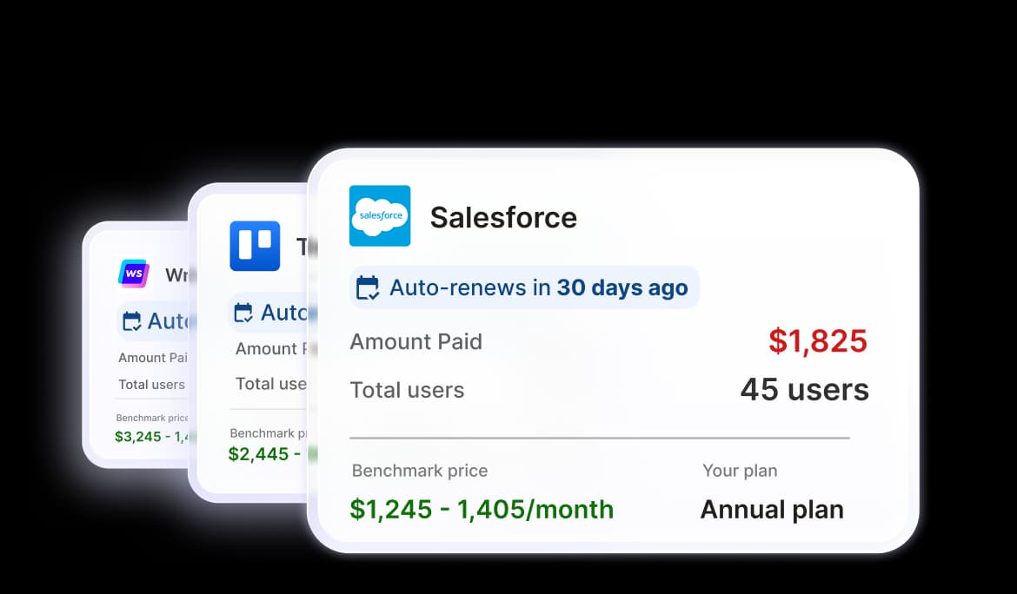Viewport: 1017px width, 594px height.
Task: Click the calendar icon on the Trello card
Action: [x=243, y=313]
